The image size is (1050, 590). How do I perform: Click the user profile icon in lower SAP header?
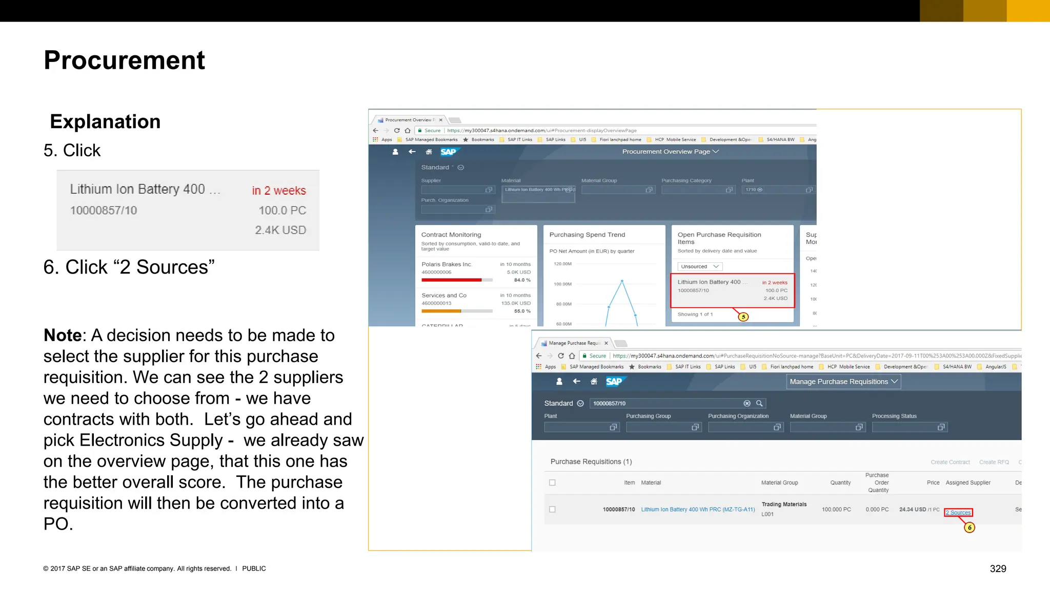(x=559, y=382)
